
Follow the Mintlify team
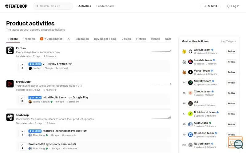pyautogui.click(x=232, y=83)
